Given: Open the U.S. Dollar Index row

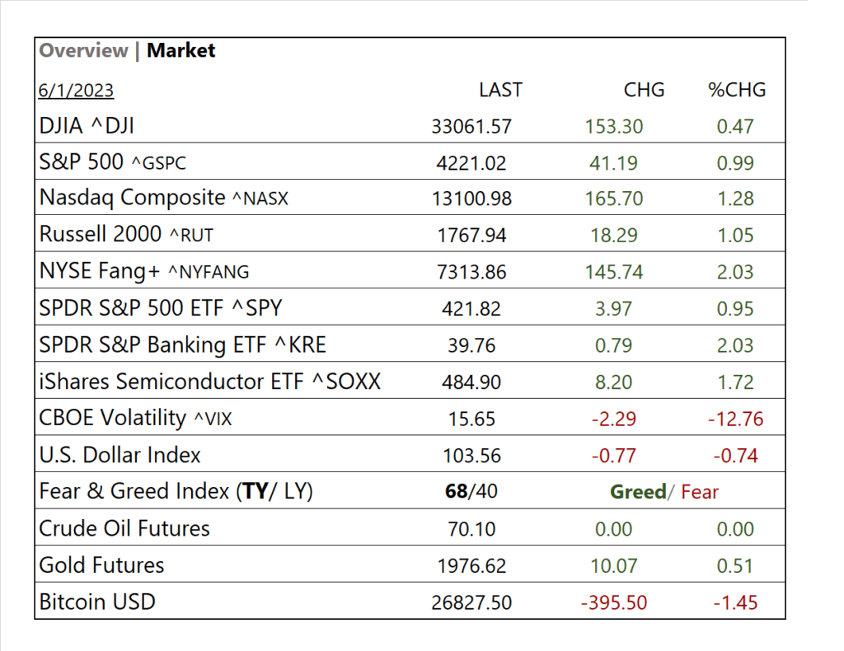Looking at the screenshot, I should [x=120, y=455].
